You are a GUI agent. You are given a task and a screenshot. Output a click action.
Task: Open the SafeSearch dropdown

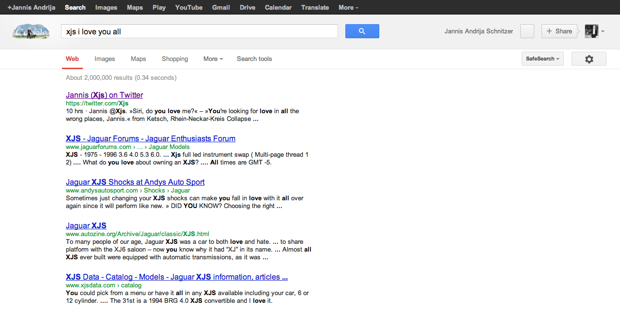click(x=542, y=59)
